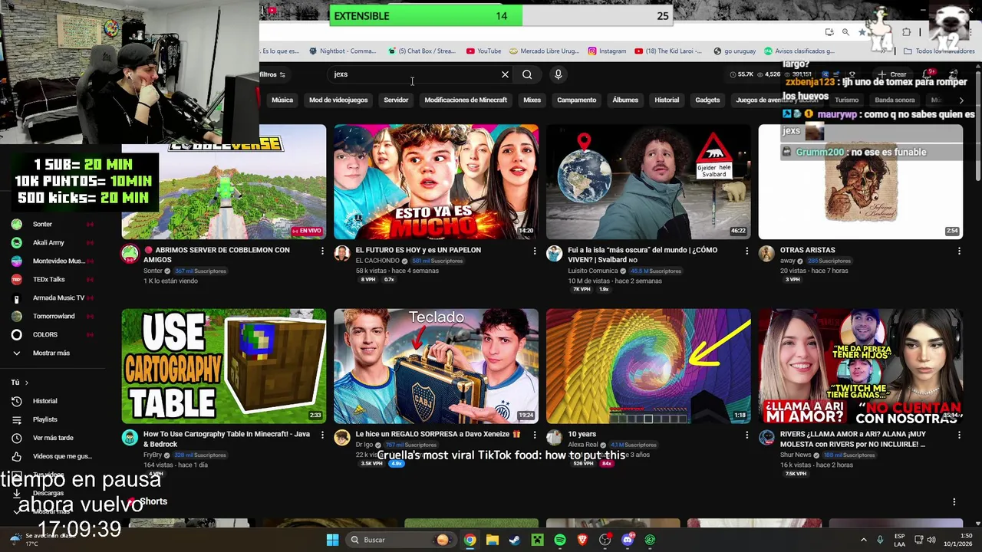The image size is (982, 552).
Task: Select the Campamento filter chip
Action: pos(576,100)
